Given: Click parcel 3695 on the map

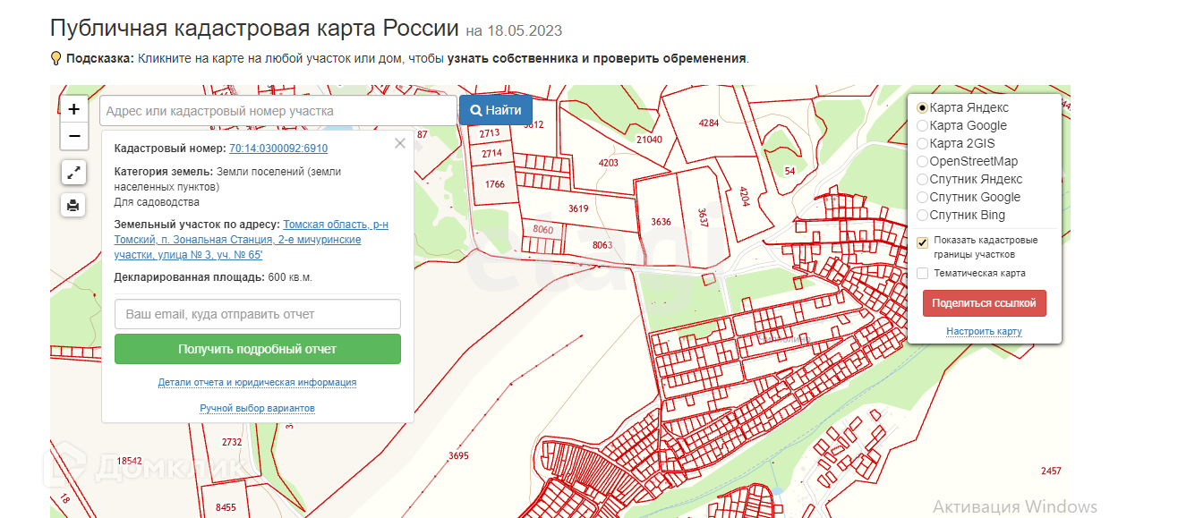Looking at the screenshot, I should (x=458, y=456).
